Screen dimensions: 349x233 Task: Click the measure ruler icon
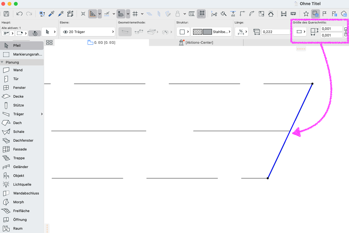192,14
